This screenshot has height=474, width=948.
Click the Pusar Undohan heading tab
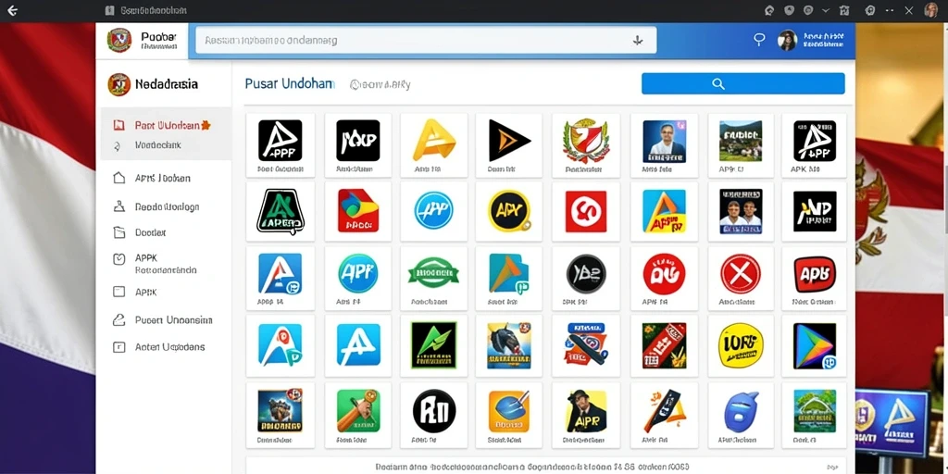[290, 84]
